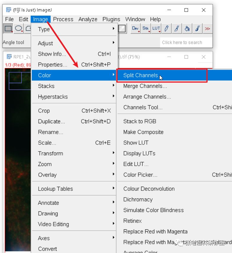
Task: Choose Convert from Image menu
Action: pos(74,249)
